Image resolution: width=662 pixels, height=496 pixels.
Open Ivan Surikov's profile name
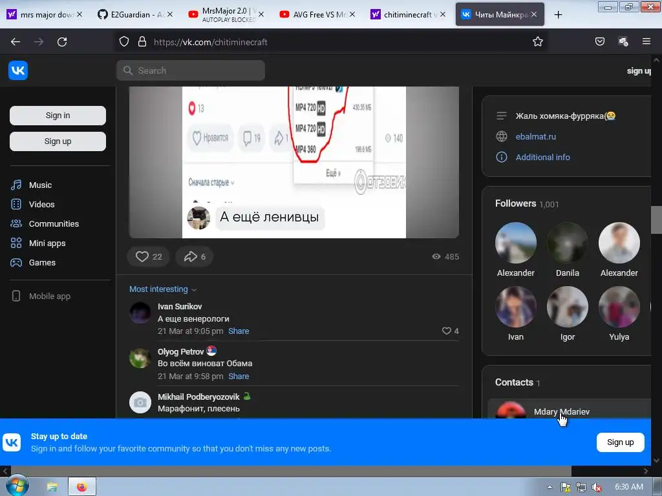pos(180,307)
